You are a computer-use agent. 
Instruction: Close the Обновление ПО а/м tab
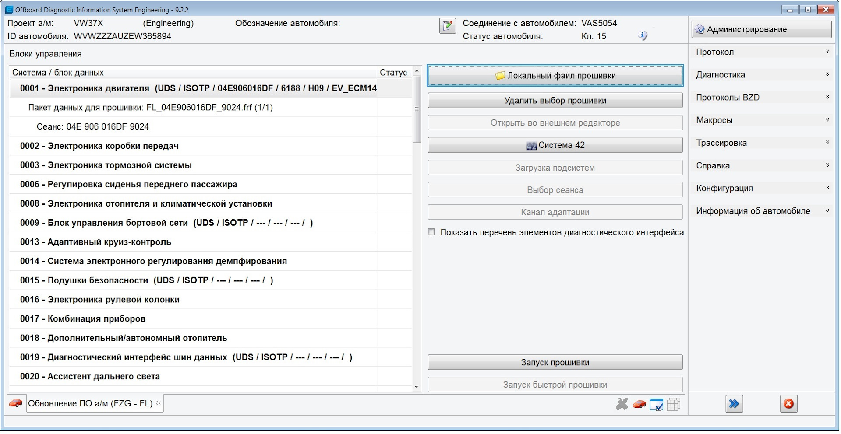158,403
